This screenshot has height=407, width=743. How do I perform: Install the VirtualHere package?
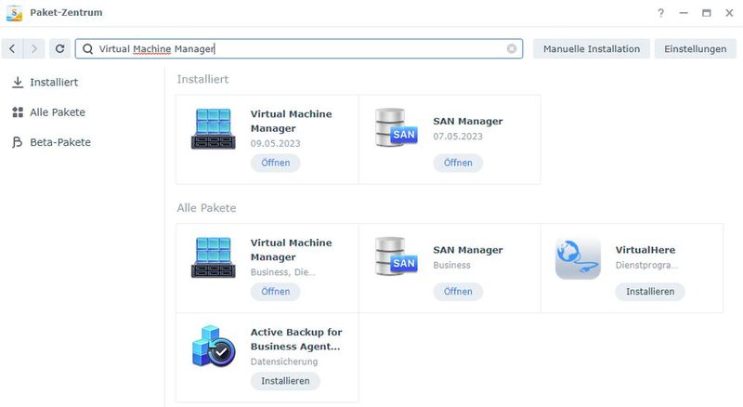pyautogui.click(x=650, y=291)
